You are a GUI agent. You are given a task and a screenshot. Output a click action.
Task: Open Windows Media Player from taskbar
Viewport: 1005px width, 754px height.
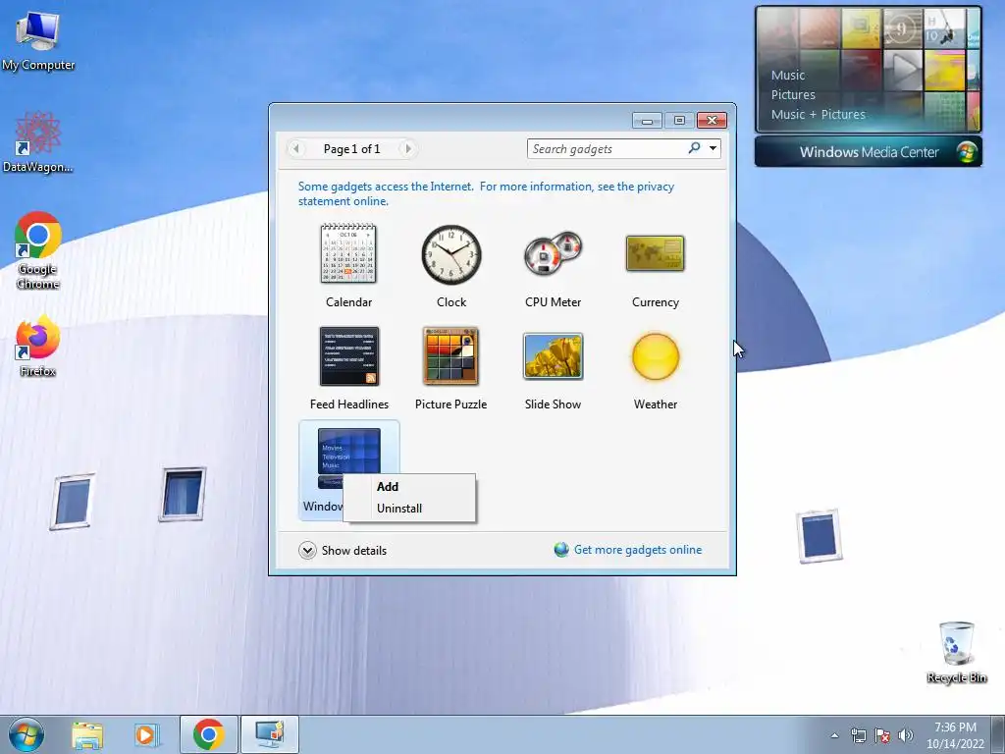146,734
